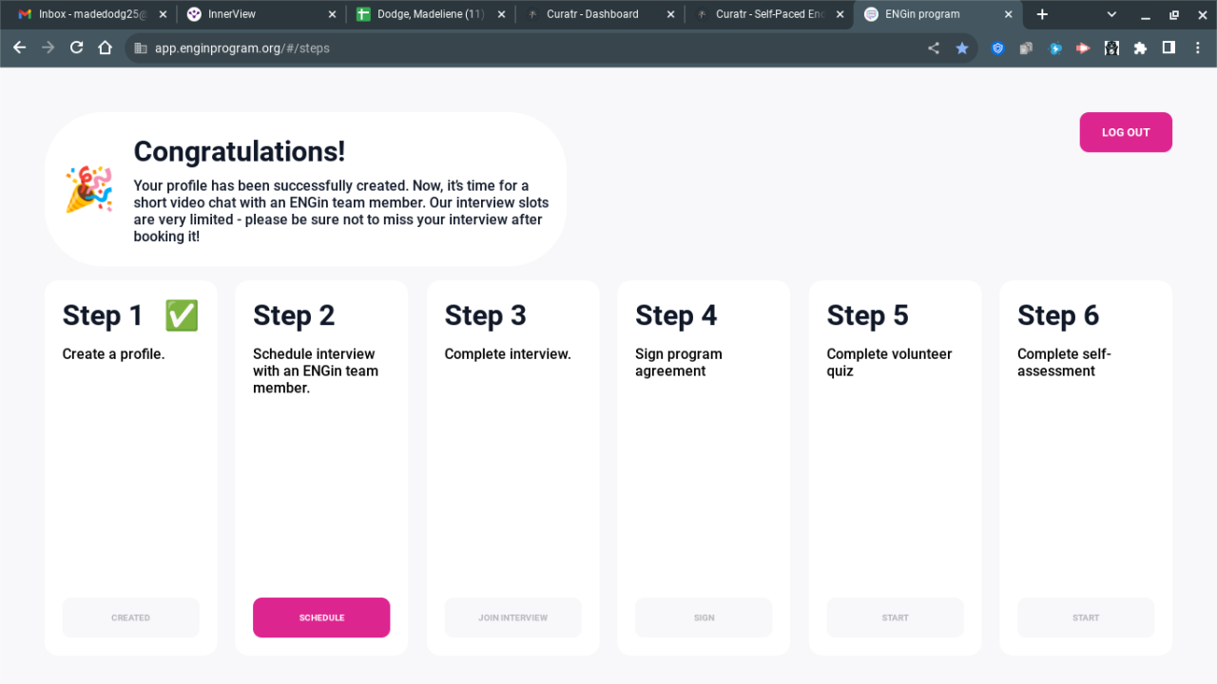Open the gray stacked pages extension icon
Screen dimensions: 1217x684
[x=1026, y=47]
